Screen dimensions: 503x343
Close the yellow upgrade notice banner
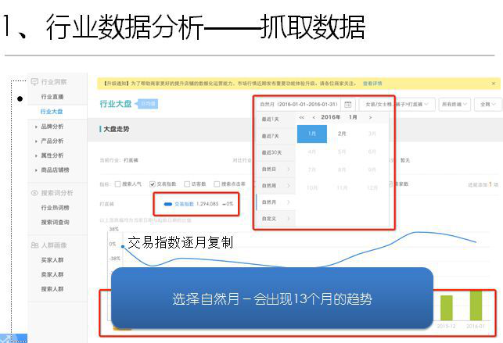tap(493, 83)
